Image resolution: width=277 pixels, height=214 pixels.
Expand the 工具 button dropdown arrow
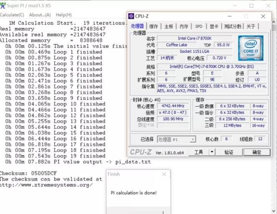[x=212, y=152]
